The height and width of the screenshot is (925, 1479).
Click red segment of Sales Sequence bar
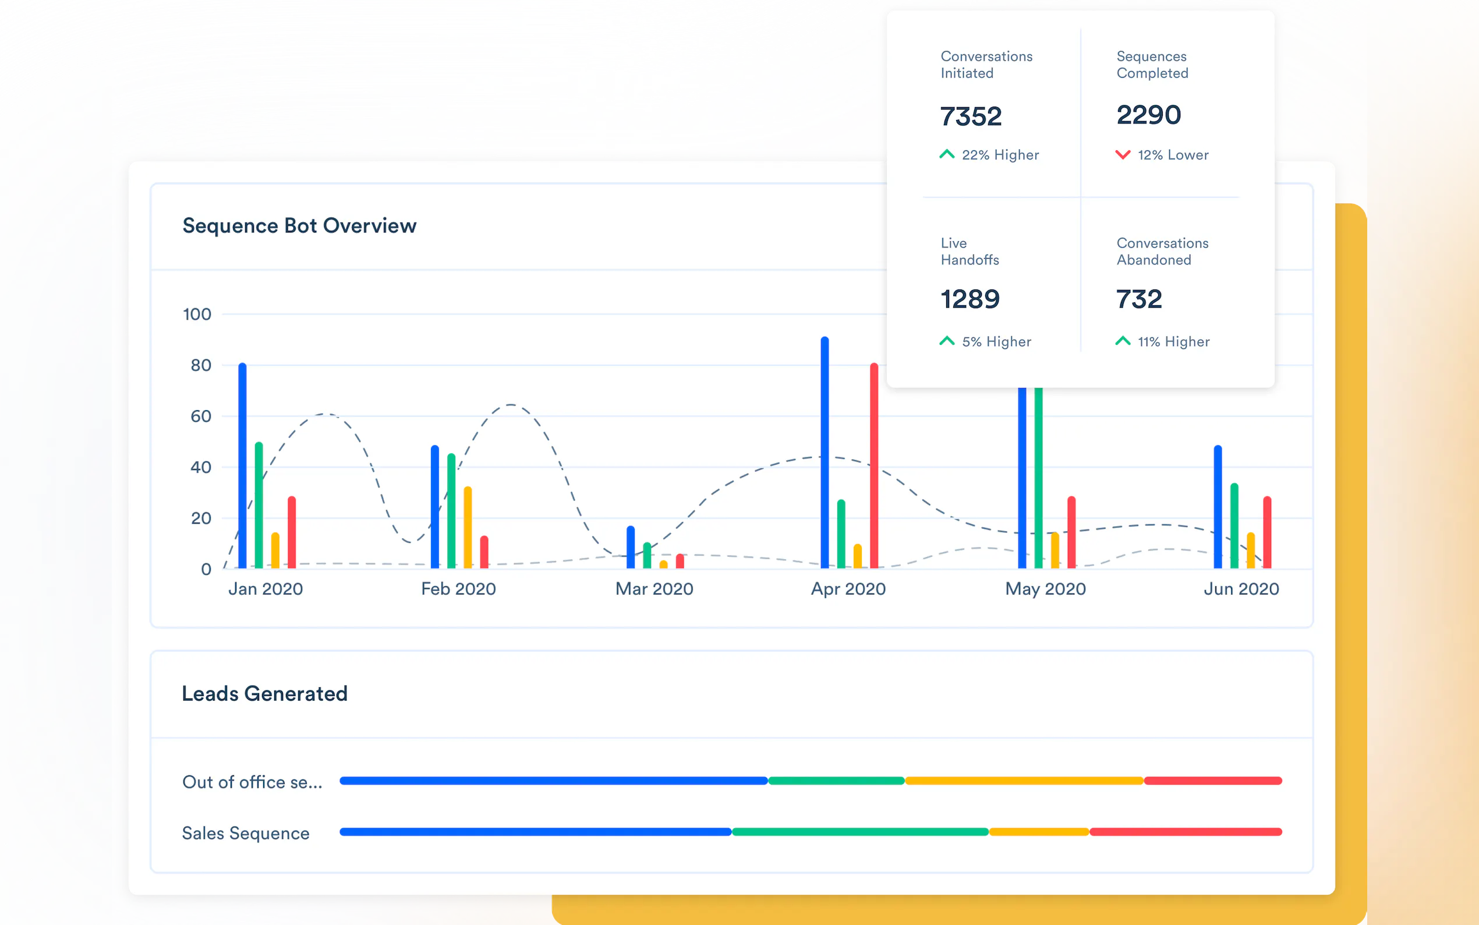click(x=1185, y=832)
